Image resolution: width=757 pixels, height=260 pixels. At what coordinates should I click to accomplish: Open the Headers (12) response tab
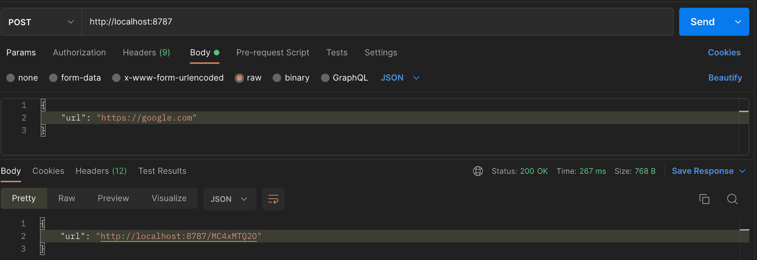pos(101,171)
